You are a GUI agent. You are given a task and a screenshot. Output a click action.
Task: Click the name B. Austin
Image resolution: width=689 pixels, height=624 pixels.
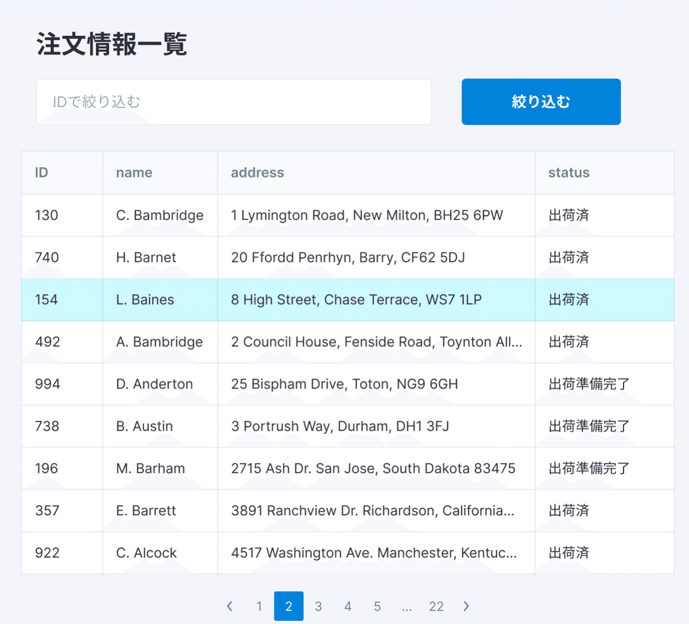coord(144,426)
